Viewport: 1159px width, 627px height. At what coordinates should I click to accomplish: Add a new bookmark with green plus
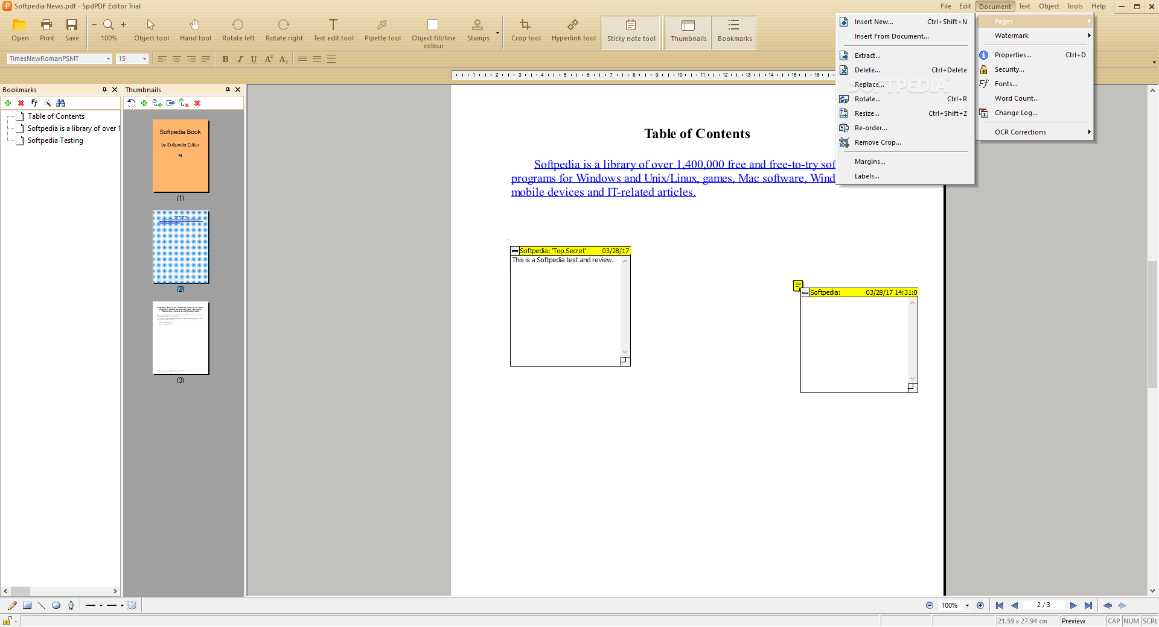8,103
